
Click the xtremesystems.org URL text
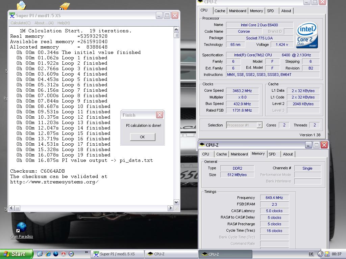(x=54, y=182)
